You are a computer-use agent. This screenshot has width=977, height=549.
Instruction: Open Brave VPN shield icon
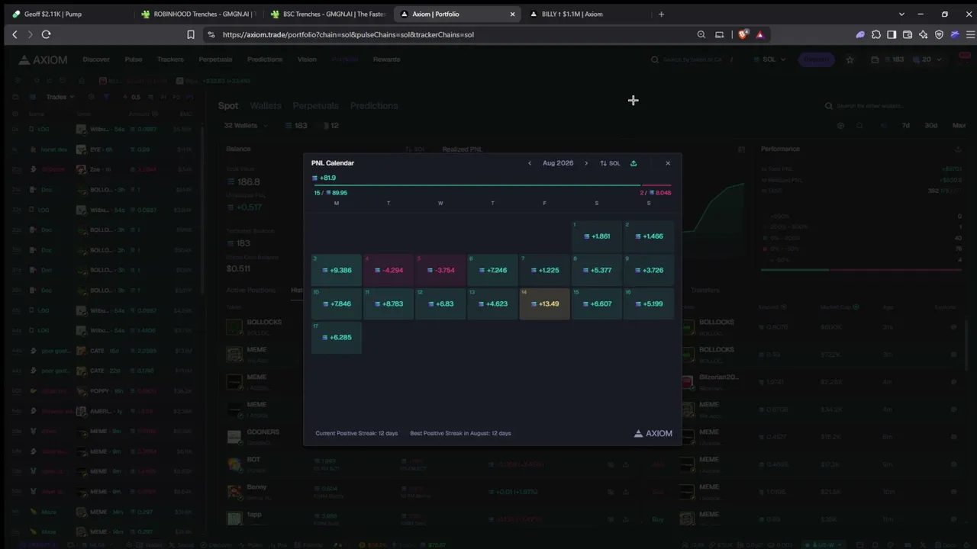(x=939, y=34)
